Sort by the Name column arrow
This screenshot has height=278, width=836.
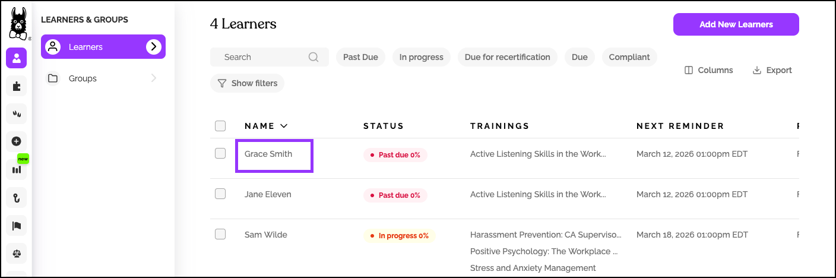[284, 126]
